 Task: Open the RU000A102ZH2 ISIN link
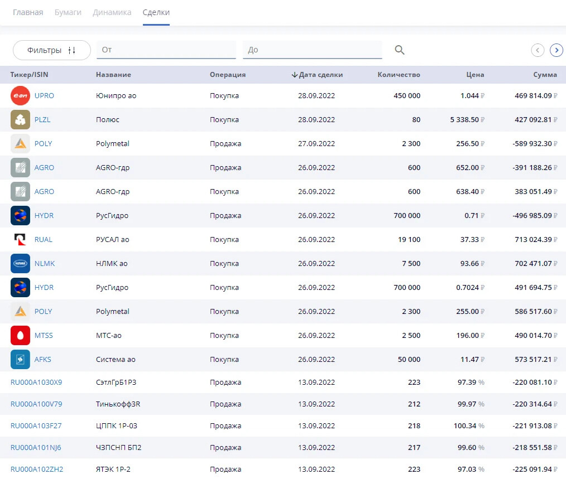37,470
